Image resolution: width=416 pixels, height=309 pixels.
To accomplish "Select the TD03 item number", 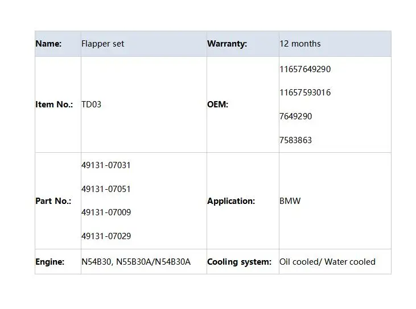I will [x=91, y=105].
